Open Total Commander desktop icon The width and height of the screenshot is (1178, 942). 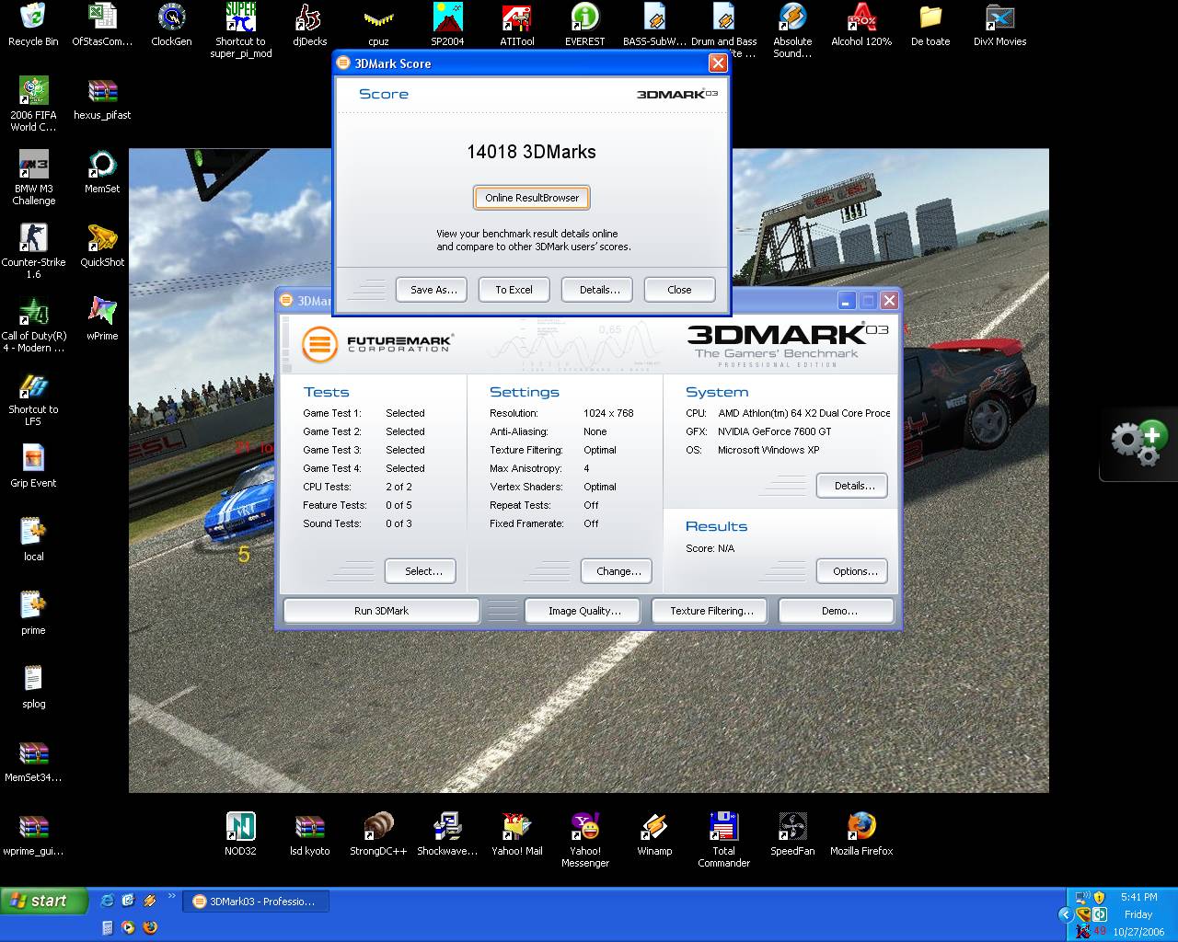point(723,840)
